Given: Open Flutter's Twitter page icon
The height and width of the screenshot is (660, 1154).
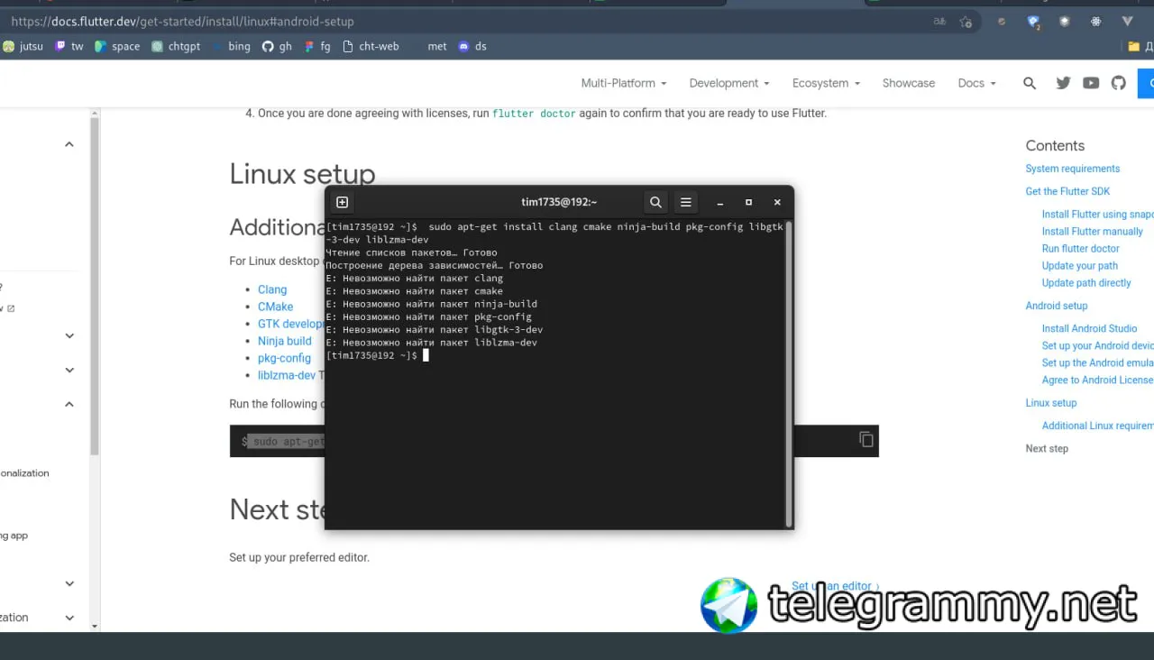Looking at the screenshot, I should (1063, 83).
